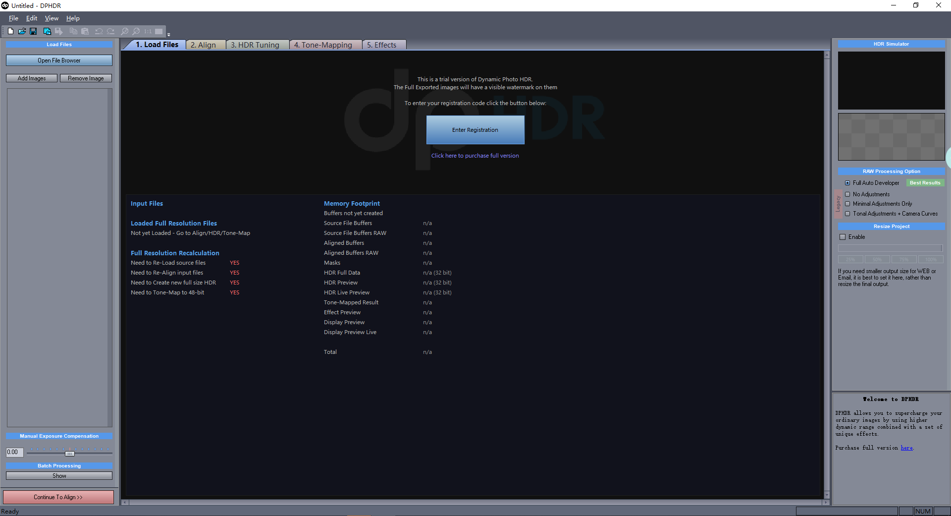The image size is (951, 516).
Task: Click Continue To Align button
Action: (58, 497)
